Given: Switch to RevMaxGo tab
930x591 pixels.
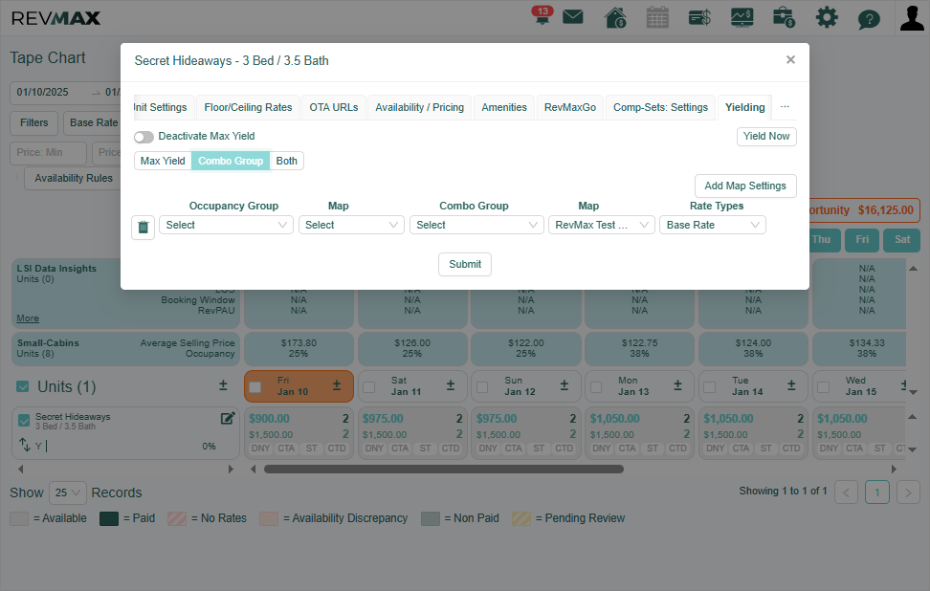Looking at the screenshot, I should coord(570,107).
